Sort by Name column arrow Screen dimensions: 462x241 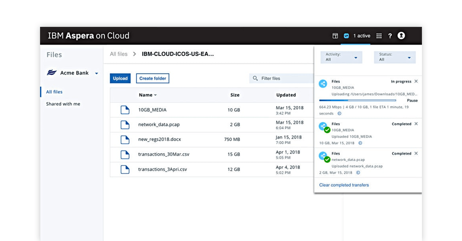[155, 95]
